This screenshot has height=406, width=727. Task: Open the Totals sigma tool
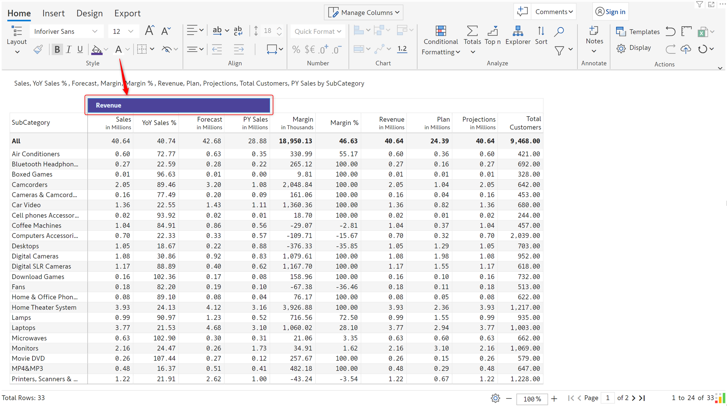point(472,31)
